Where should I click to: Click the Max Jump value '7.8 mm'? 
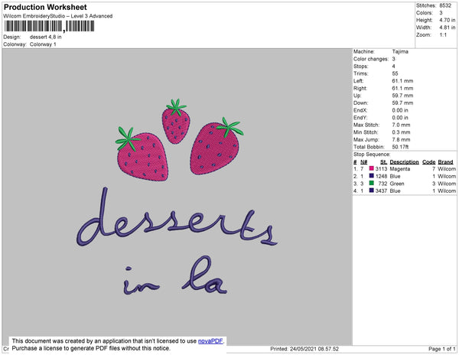click(x=401, y=139)
